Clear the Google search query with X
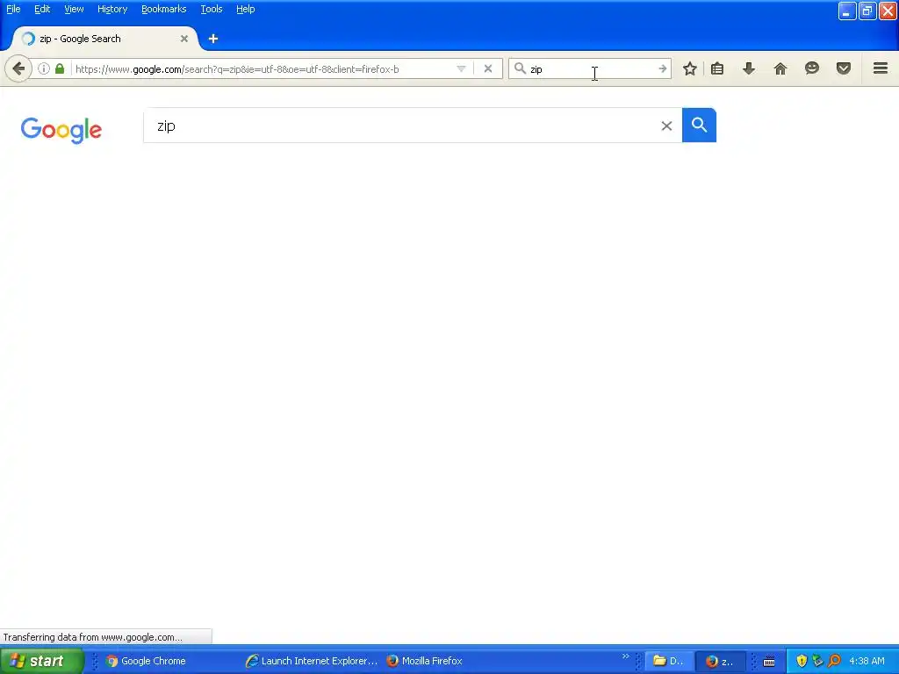 click(x=666, y=125)
